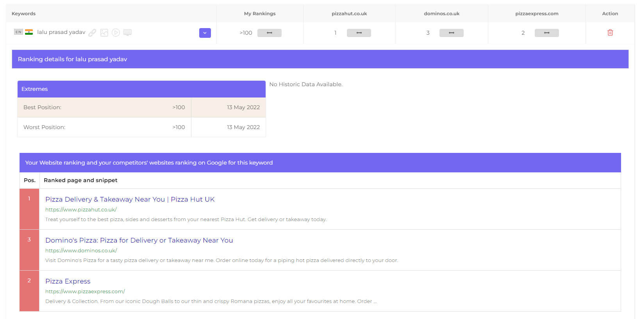This screenshot has height=319, width=641.
Task: Click the Pos. column header
Action: tap(30, 180)
